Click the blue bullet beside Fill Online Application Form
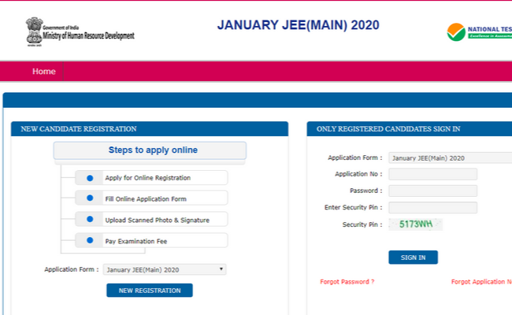Image resolution: width=512 pixels, height=315 pixels. pos(90,198)
